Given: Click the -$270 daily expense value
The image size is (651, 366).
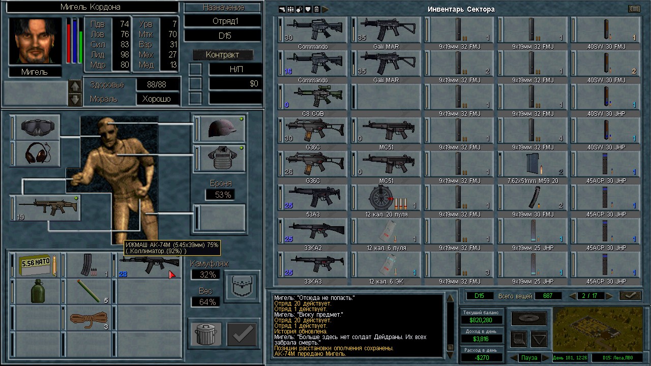Looking at the screenshot, I should click(x=482, y=358).
